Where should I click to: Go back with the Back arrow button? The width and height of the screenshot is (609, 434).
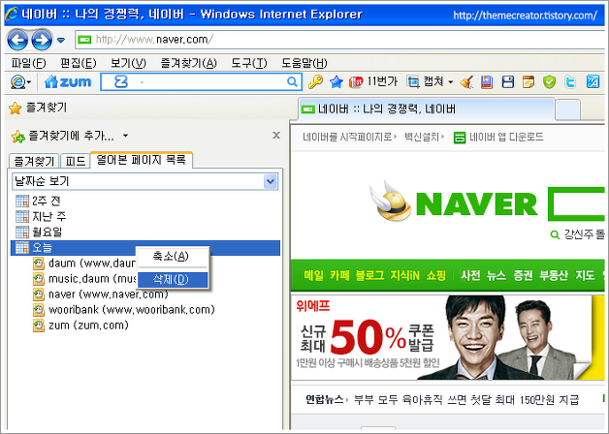[17, 40]
